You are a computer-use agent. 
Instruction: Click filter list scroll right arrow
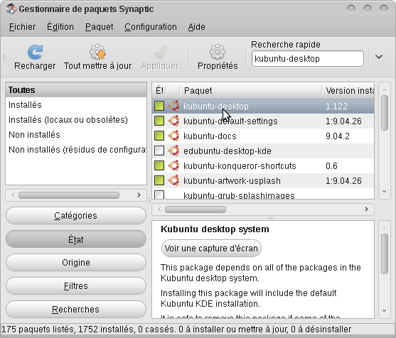coord(139,195)
